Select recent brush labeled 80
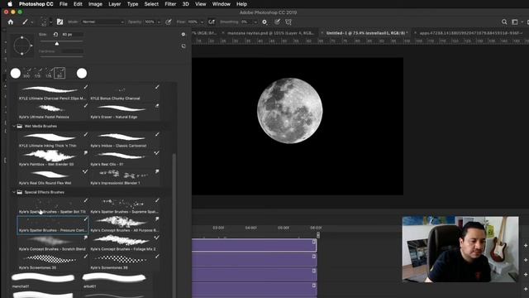Viewport: 529px width, 298px height. 60,73
